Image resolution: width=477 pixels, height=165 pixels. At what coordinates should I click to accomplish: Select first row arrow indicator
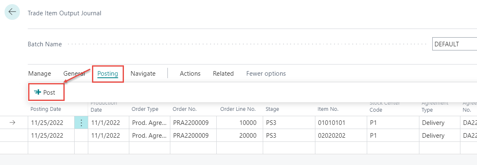[12, 122]
